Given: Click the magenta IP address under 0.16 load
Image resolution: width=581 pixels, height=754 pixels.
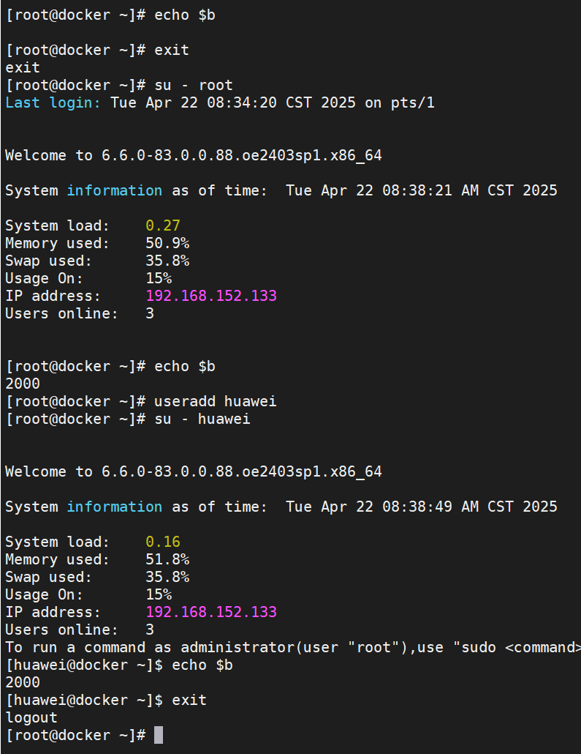Looking at the screenshot, I should point(211,612).
